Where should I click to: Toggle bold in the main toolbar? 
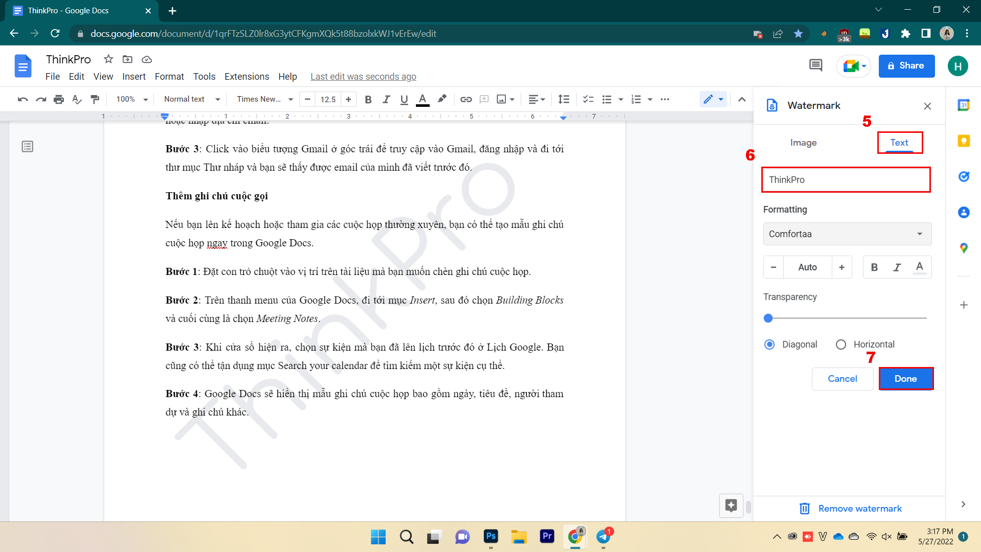(x=368, y=99)
